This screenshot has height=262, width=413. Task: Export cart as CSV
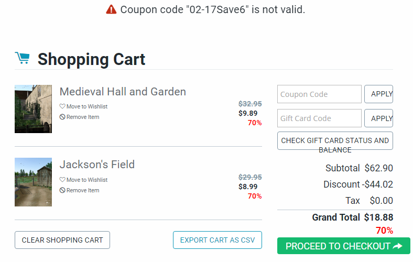[x=218, y=240]
